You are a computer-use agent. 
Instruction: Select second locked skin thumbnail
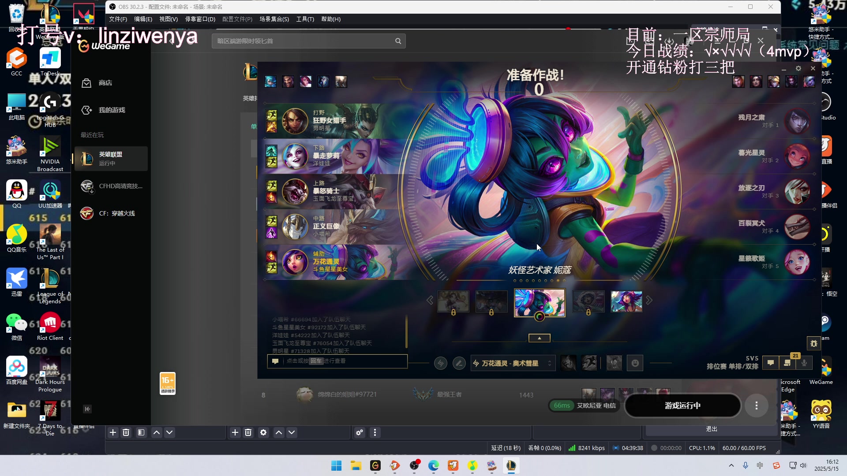491,302
